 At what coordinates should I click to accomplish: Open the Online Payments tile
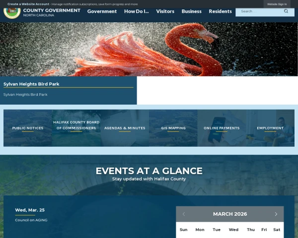coord(222,128)
